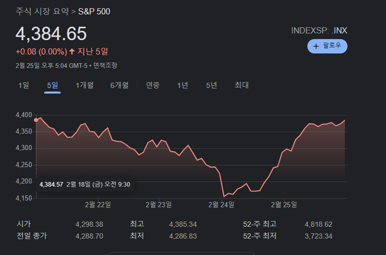
Task: Click the 시가 value 4,298.38
Action: coord(89,224)
